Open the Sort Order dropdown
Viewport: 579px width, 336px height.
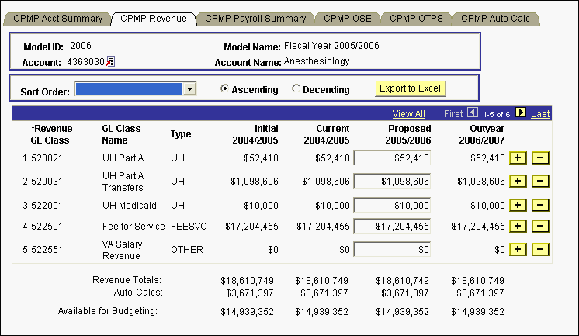189,90
